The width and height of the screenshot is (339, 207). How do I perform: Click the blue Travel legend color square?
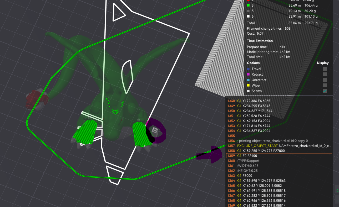(248, 69)
